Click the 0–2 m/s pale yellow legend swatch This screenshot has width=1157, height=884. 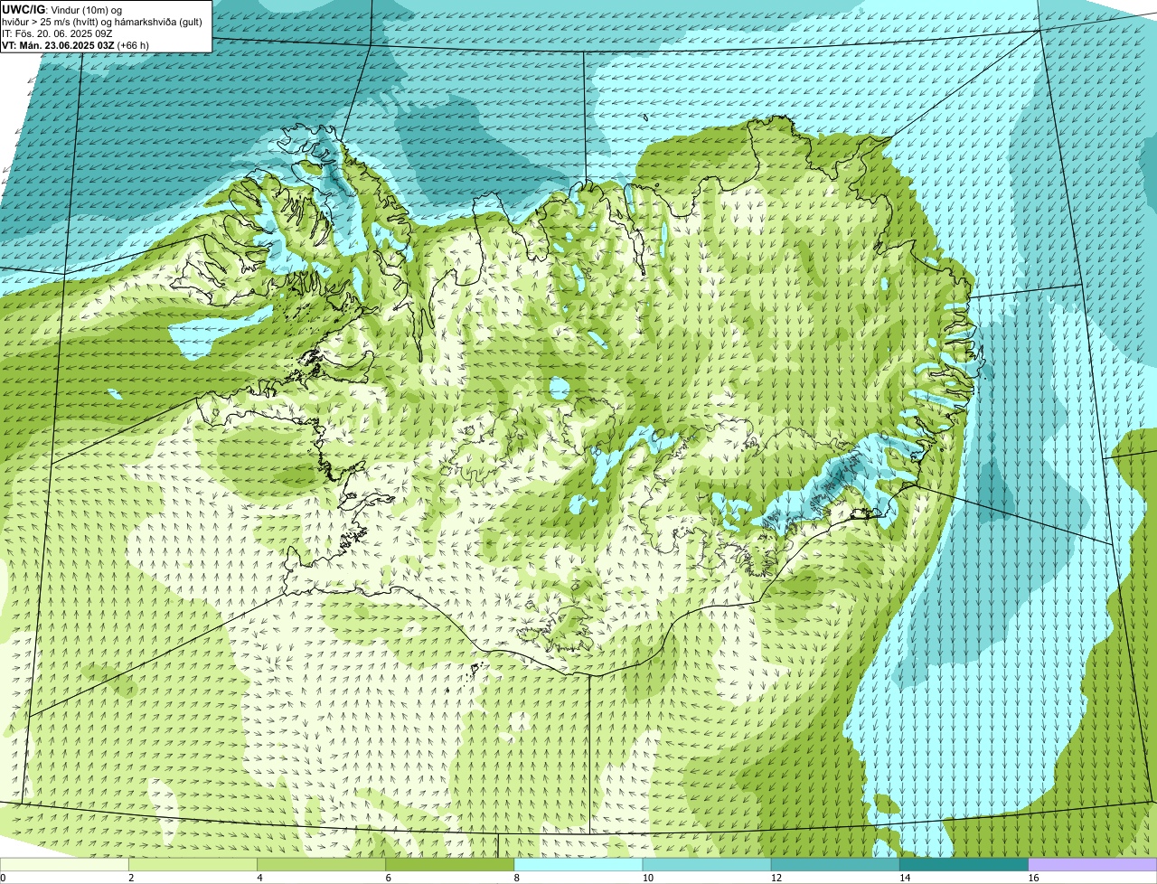(64, 864)
